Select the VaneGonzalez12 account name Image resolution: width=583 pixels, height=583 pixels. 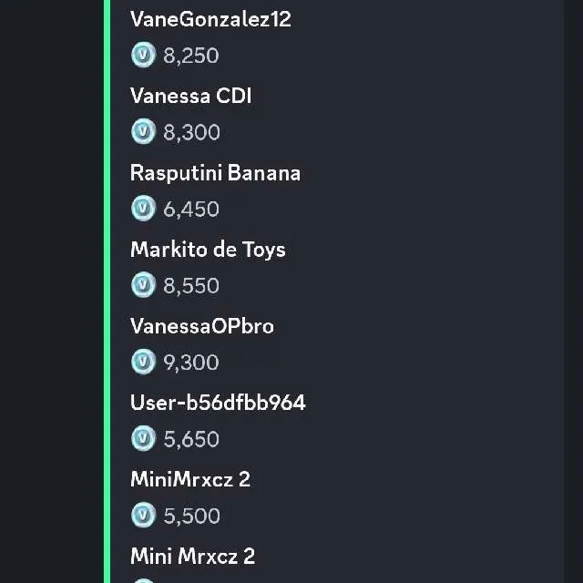(210, 19)
